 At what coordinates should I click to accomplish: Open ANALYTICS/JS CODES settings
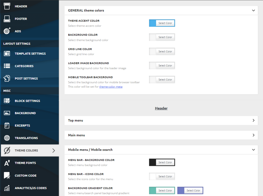tap(30, 188)
